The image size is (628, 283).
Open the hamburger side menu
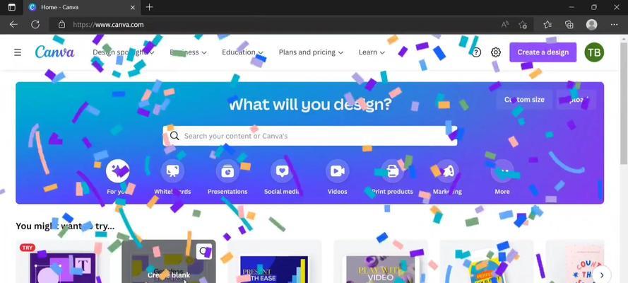coord(18,52)
